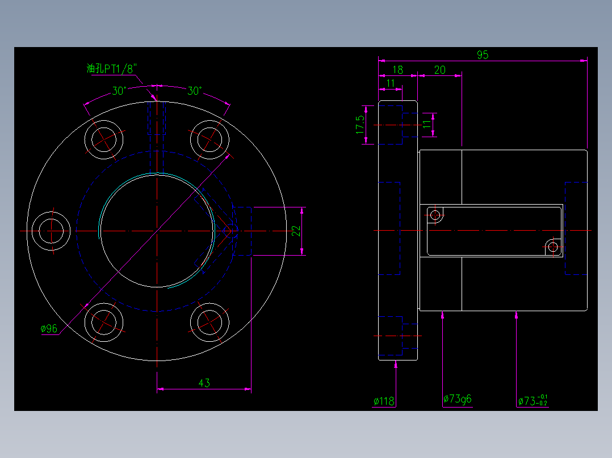This screenshot has height=458, width=612.
Task: Click the ø96 diameter dimension text
Action: pyautogui.click(x=49, y=329)
